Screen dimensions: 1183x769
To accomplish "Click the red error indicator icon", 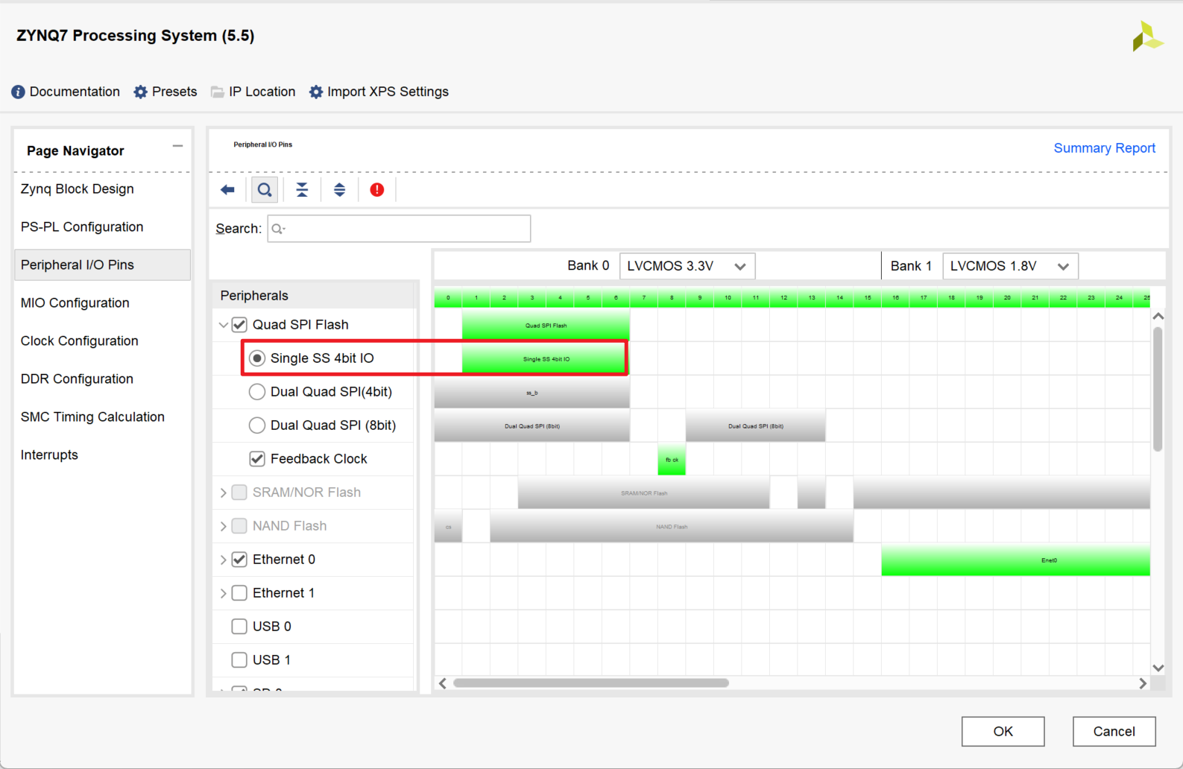I will pyautogui.click(x=377, y=190).
